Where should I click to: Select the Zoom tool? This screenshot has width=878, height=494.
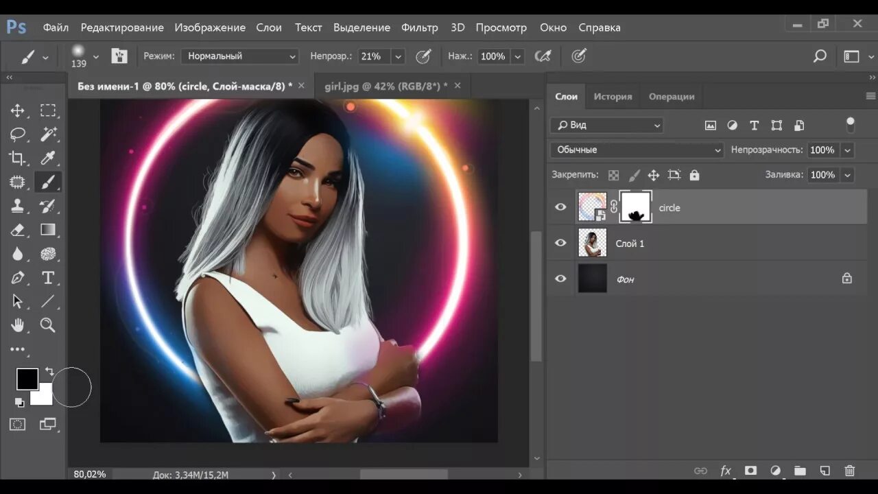(48, 325)
